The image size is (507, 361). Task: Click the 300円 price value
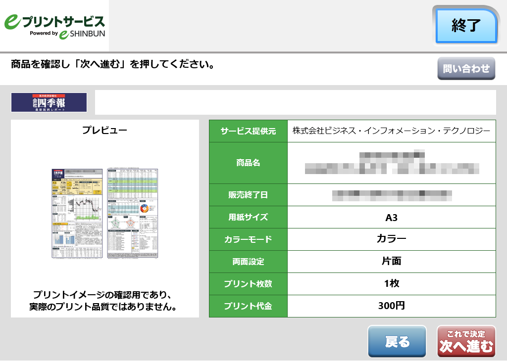[391, 306]
